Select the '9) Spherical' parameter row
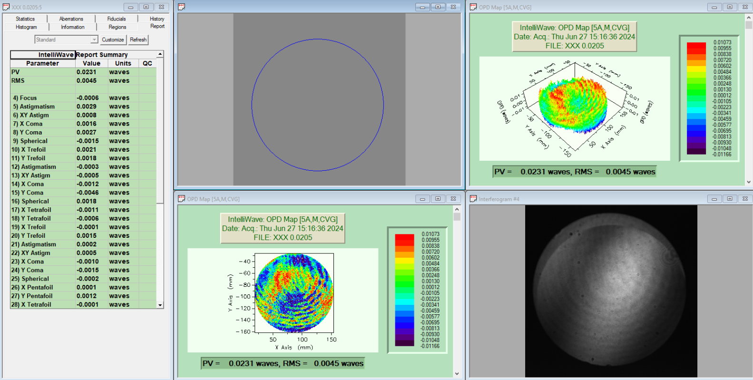This screenshot has width=753, height=380. (x=83, y=141)
